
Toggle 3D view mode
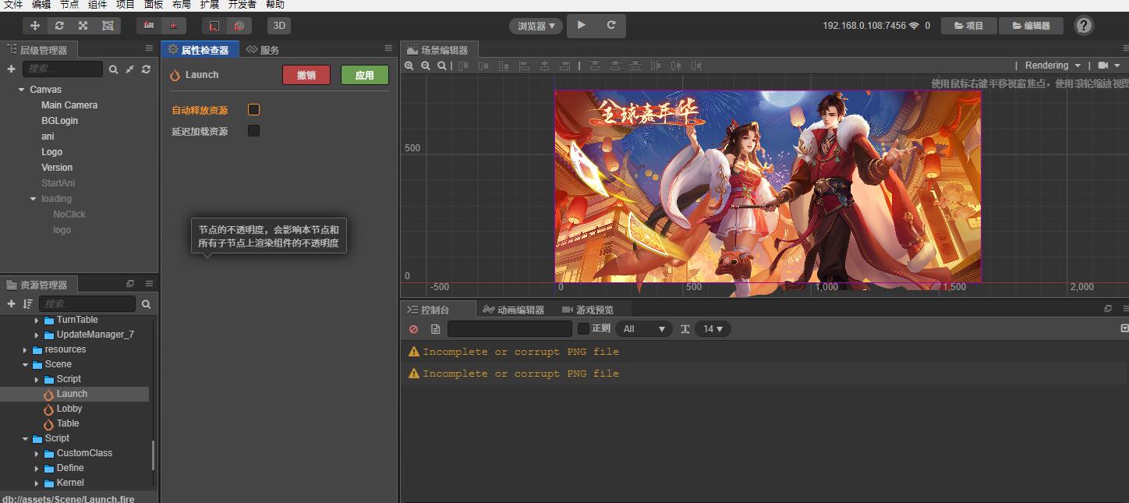[x=278, y=26]
